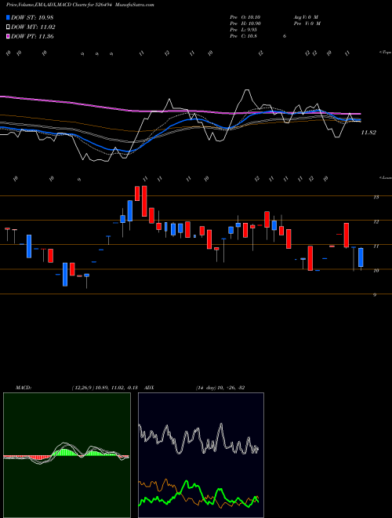Click the 11 price axis label

pos(376,246)
